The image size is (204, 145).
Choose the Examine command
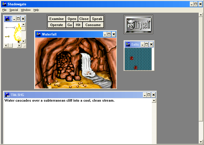tap(57, 19)
